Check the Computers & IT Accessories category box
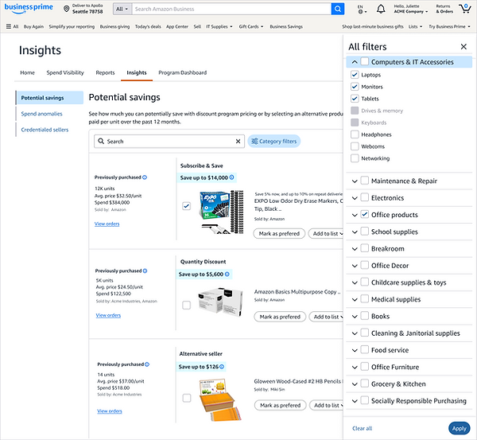The width and height of the screenshot is (477, 440). pos(364,61)
